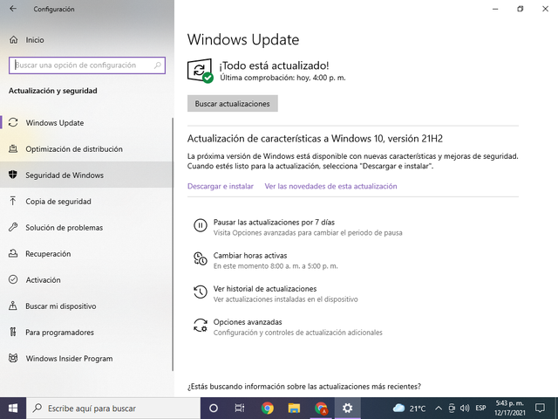The image size is (558, 419).
Task: Click Cambiar horas activas option
Action: (x=265, y=260)
